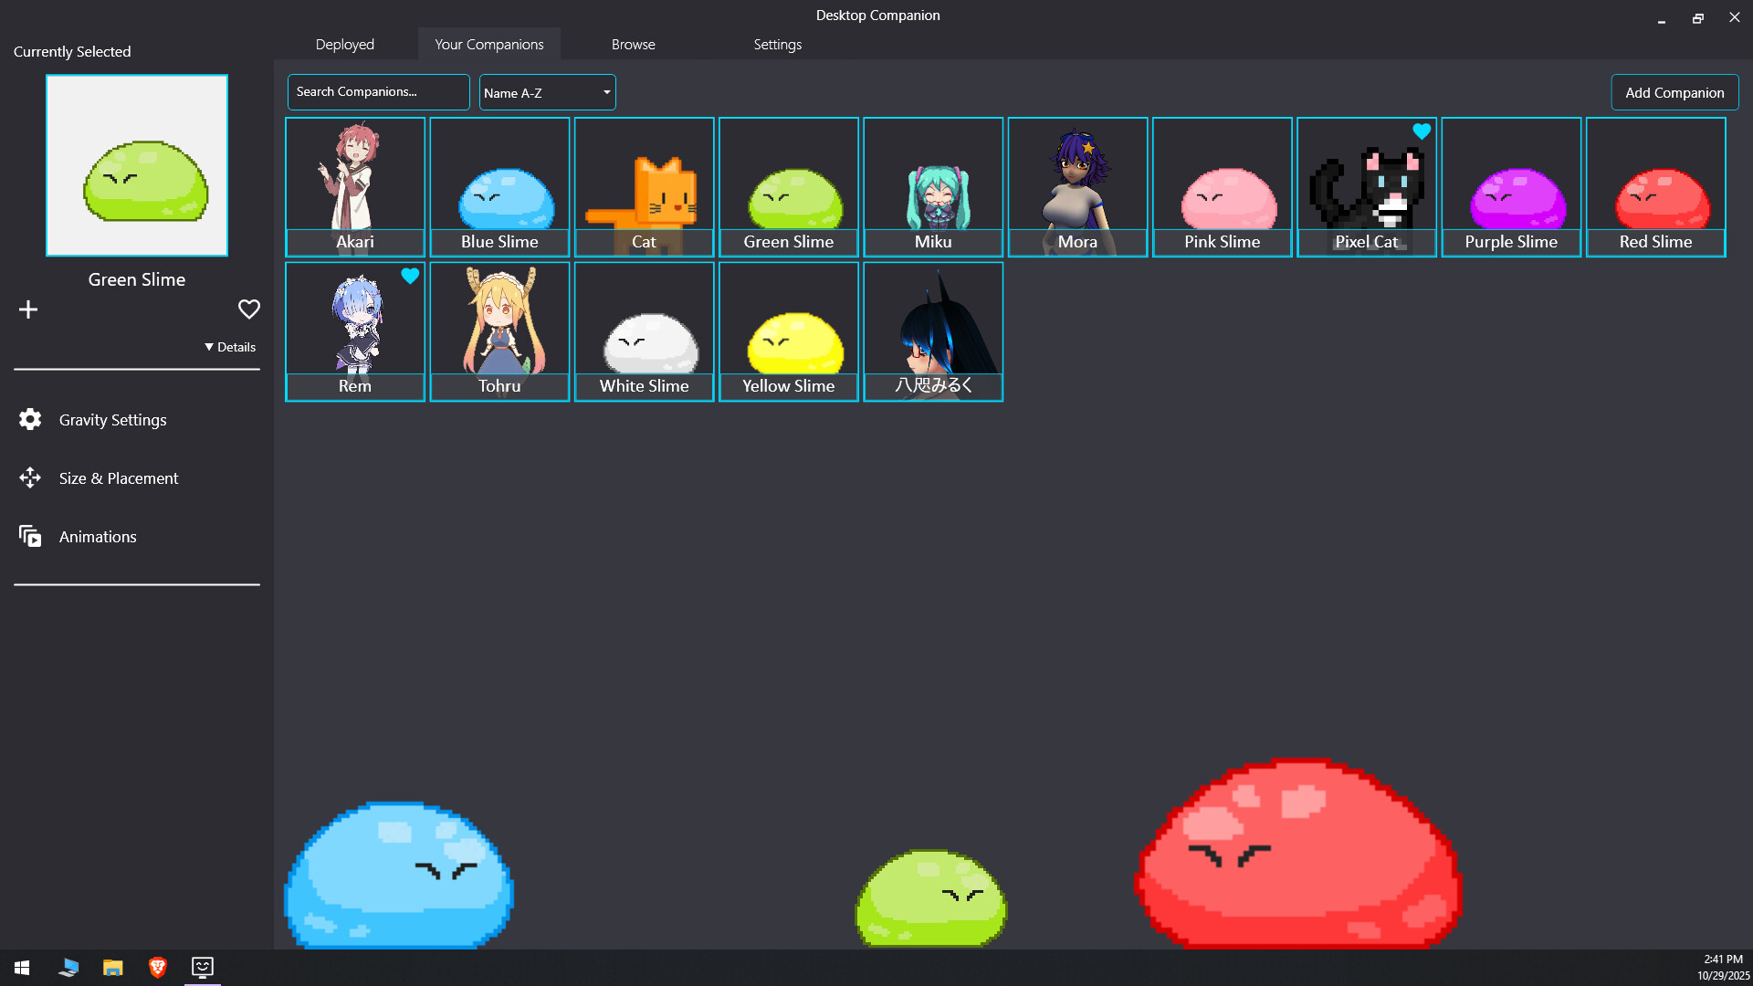Unfavorite the Pixel Cat companion
The height and width of the screenshot is (986, 1753).
click(x=1422, y=131)
